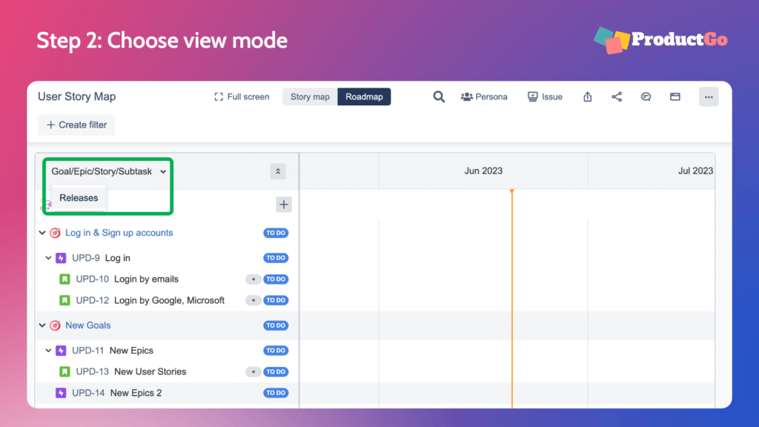Open the Goal/Epic/Story/Subtask dropdown
759x427 pixels.
(106, 171)
